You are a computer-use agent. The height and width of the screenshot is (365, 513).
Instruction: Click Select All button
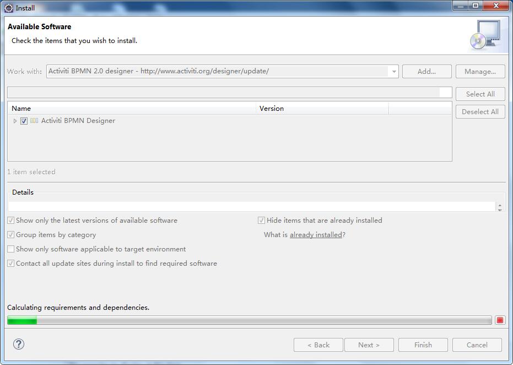click(480, 94)
